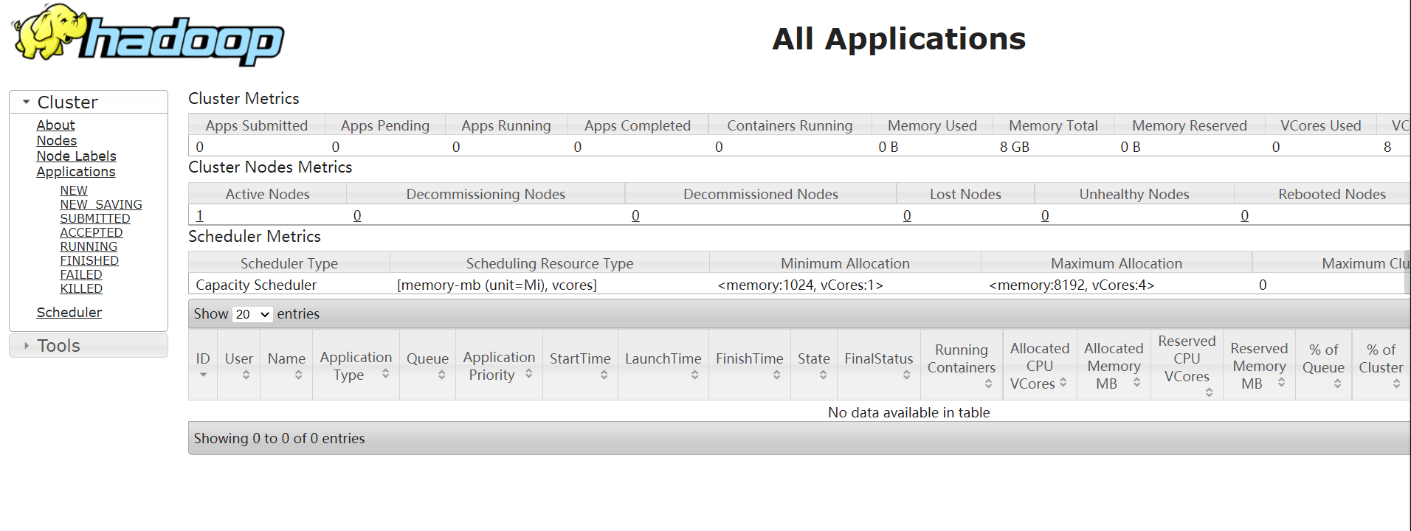Click the Scheduling Resource Type header

pyautogui.click(x=550, y=263)
